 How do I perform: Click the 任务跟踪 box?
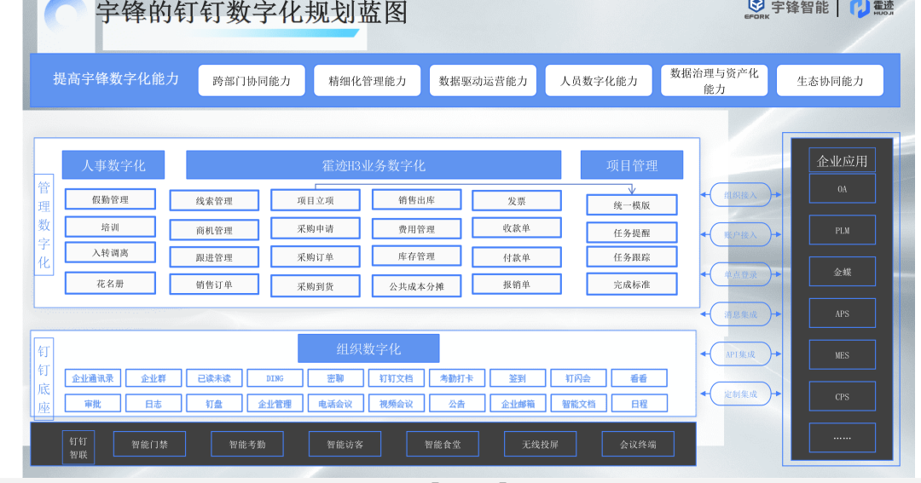pos(632,257)
